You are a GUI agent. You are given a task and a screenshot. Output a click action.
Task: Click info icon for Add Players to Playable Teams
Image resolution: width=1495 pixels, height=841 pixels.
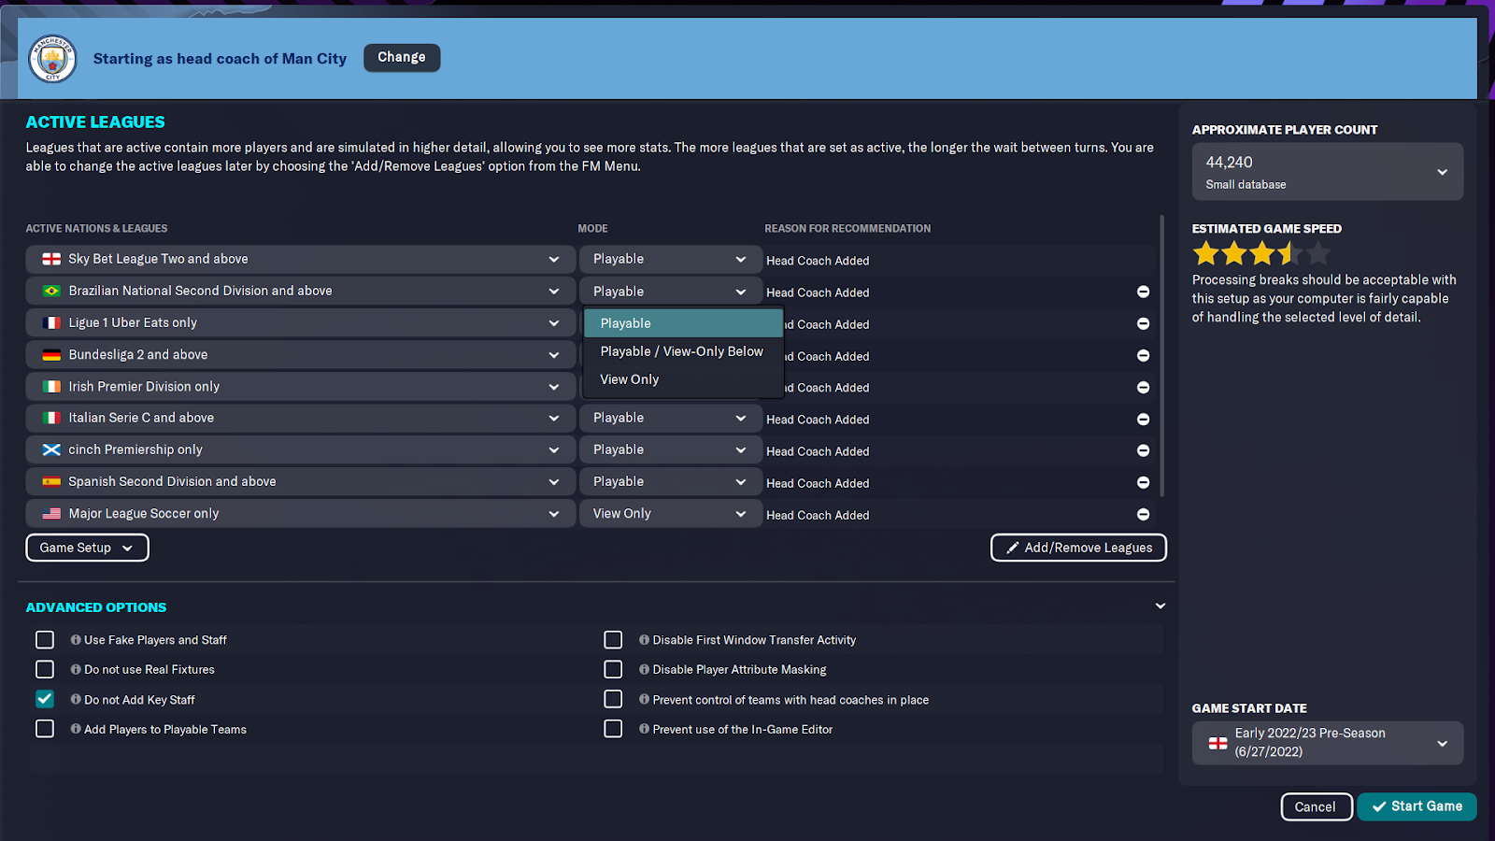(76, 730)
